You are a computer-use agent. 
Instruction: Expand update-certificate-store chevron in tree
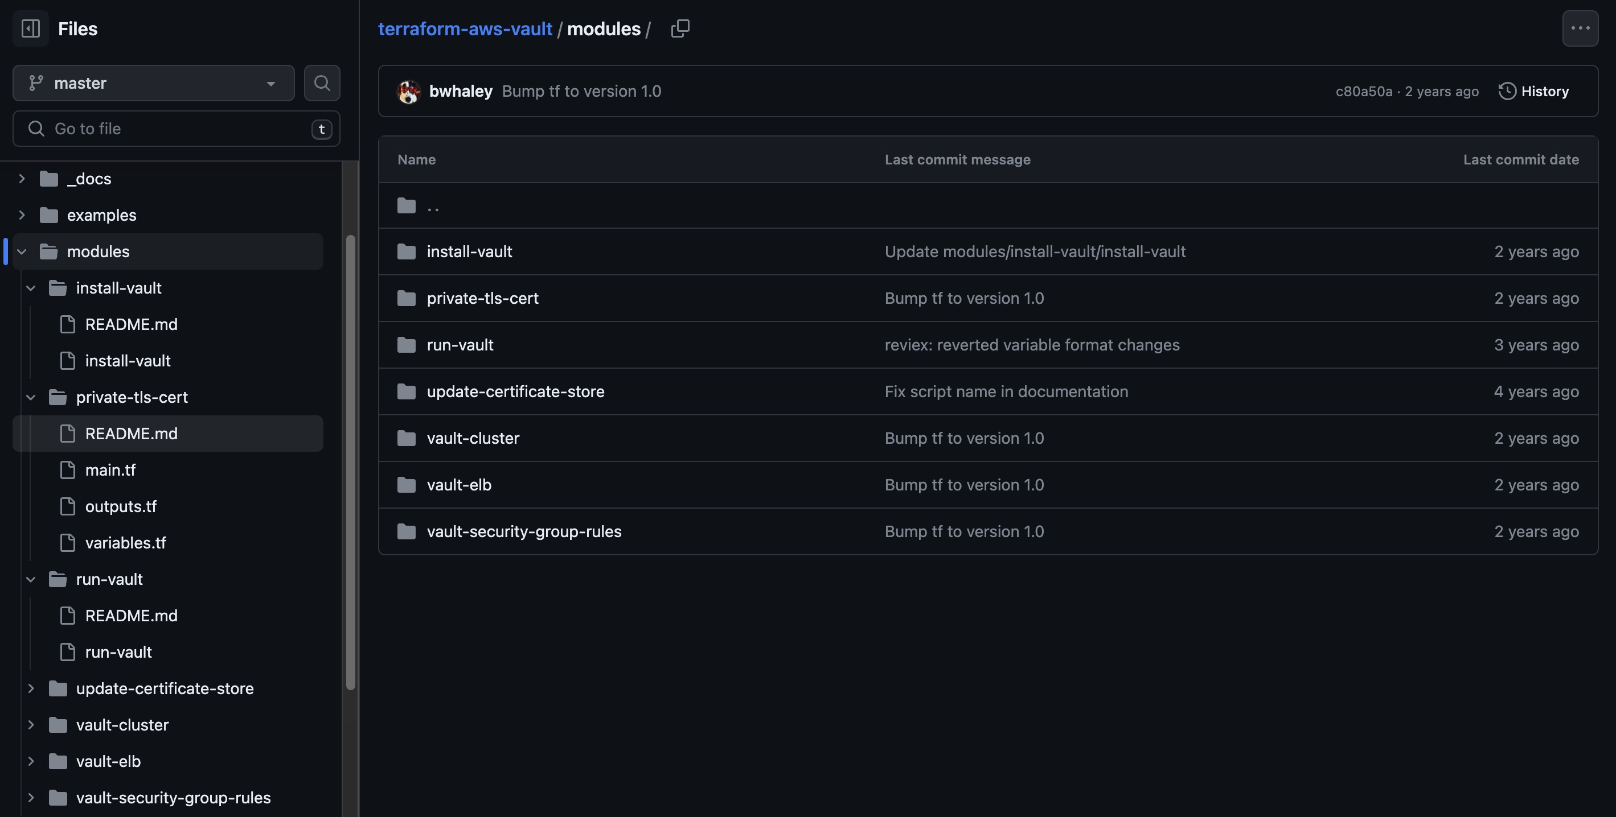31,688
